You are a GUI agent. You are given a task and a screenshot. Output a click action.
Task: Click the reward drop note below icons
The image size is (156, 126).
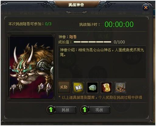100,98
